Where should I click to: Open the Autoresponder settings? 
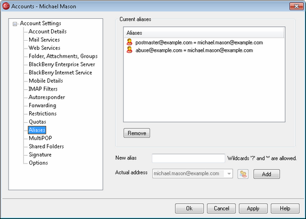(47, 97)
